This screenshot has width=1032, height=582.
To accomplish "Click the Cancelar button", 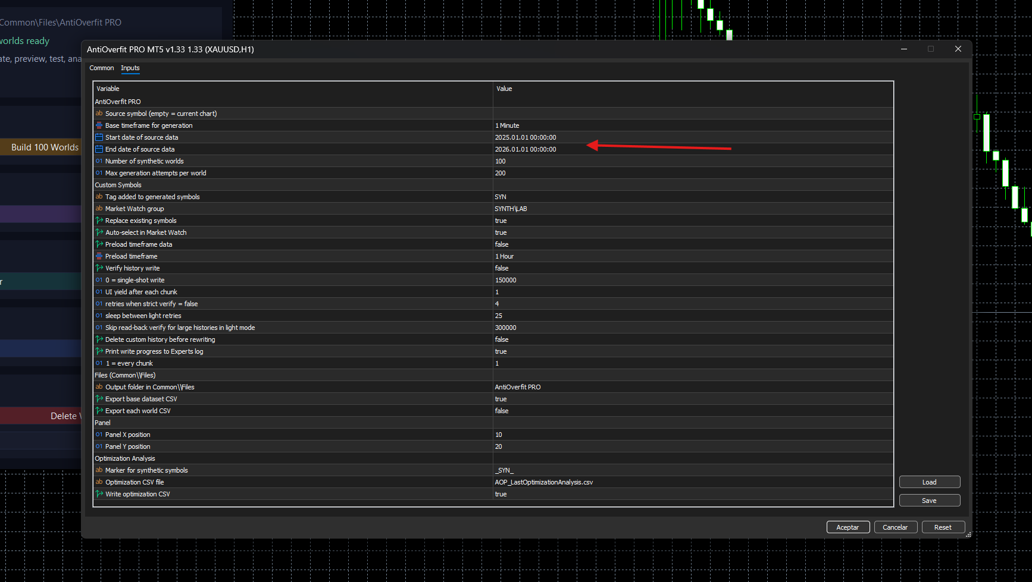I will [x=896, y=527].
